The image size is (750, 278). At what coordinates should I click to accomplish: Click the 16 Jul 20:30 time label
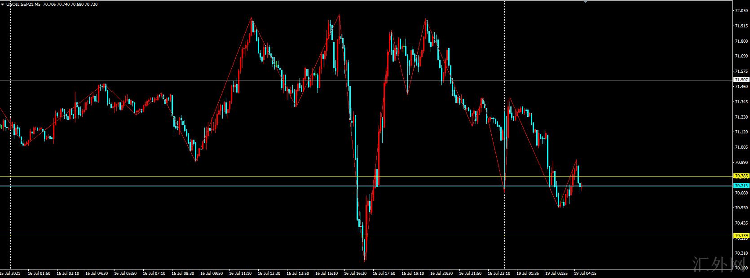441,273
